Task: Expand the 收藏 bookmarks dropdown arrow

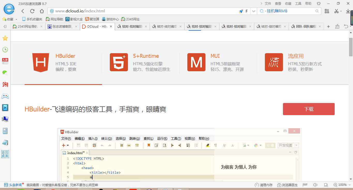Action: click(x=16, y=19)
